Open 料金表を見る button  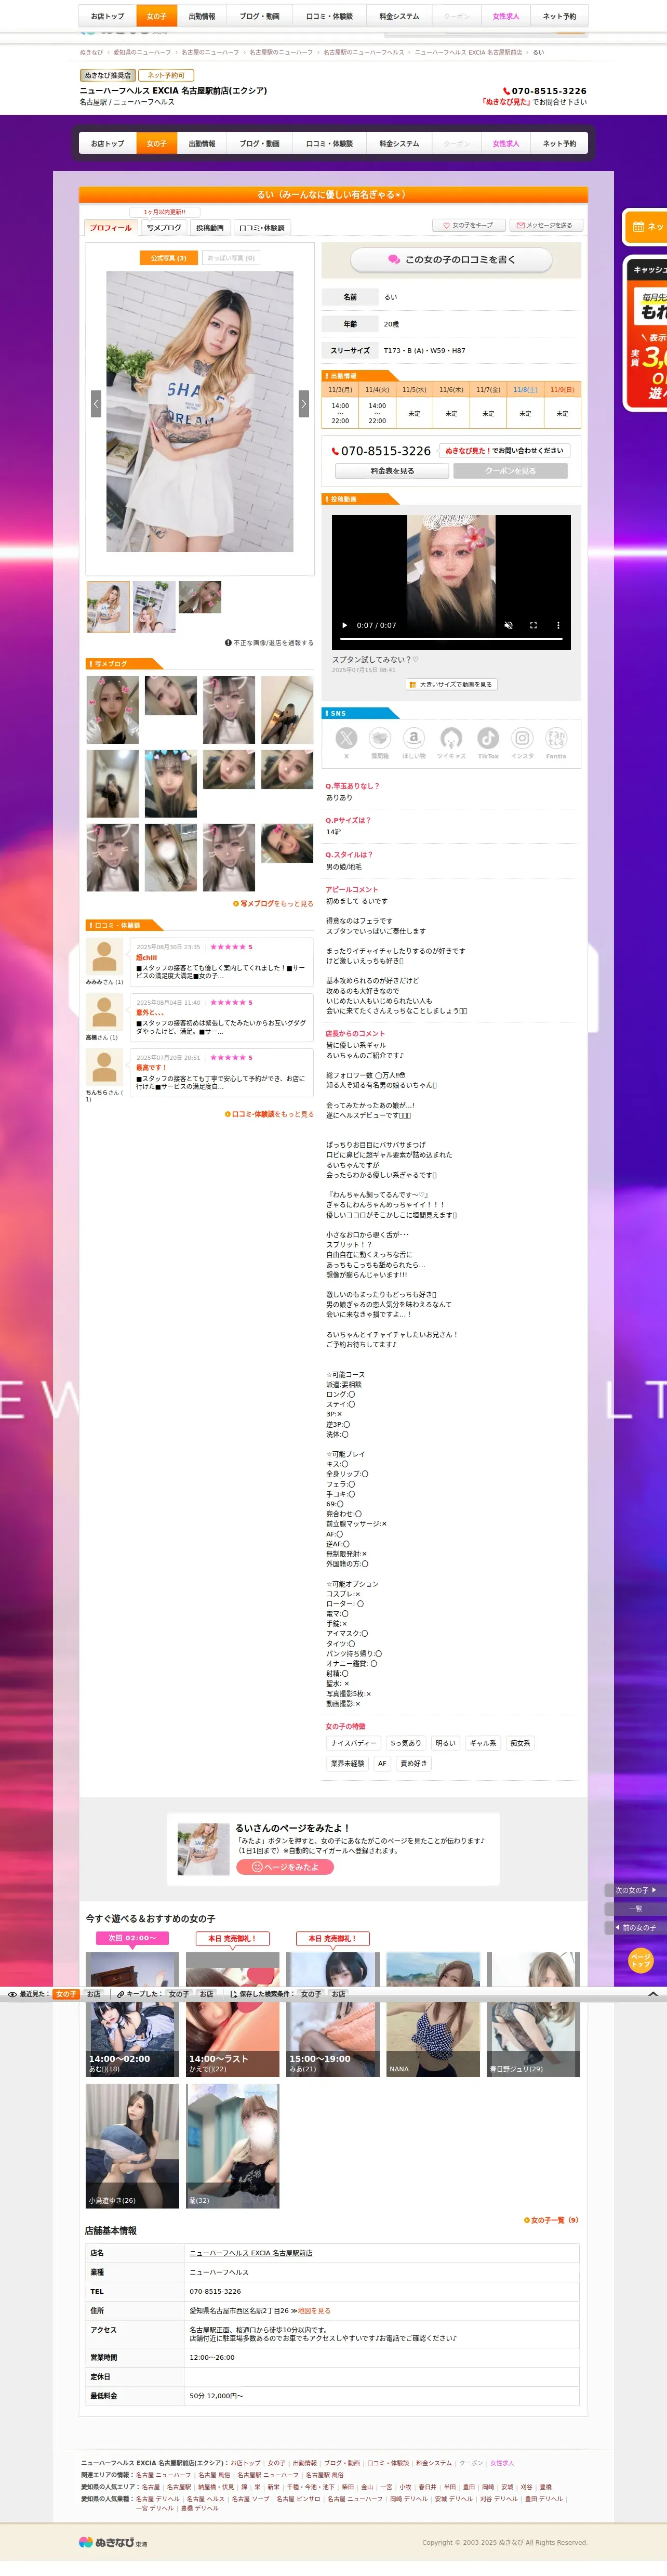pyautogui.click(x=392, y=471)
